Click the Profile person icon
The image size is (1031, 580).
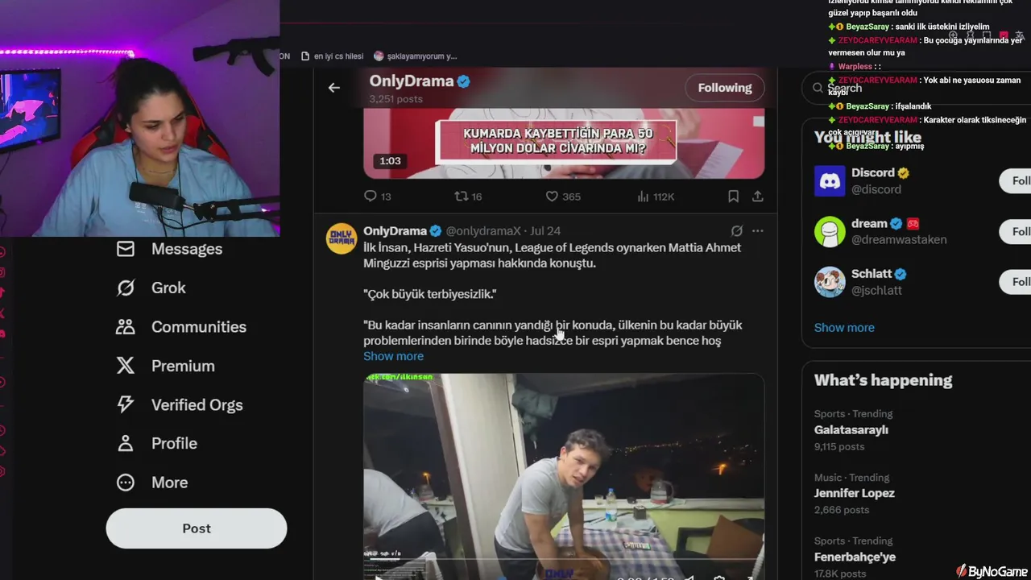(x=126, y=443)
